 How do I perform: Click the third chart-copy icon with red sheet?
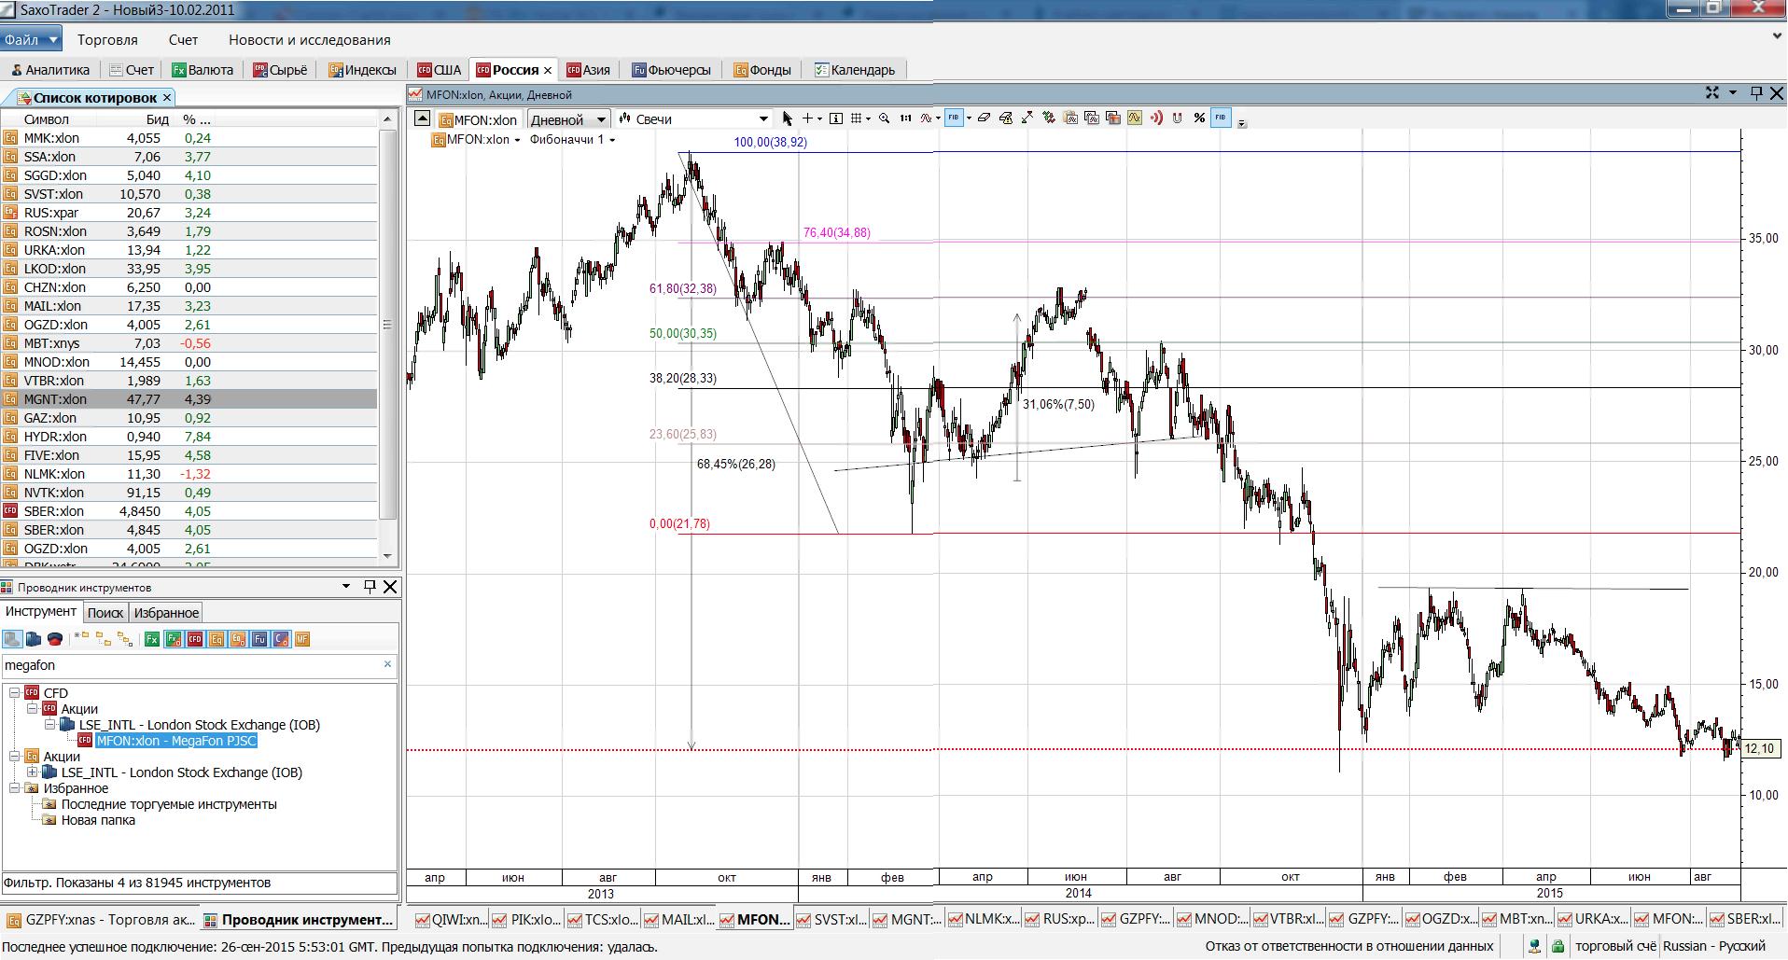(1113, 118)
